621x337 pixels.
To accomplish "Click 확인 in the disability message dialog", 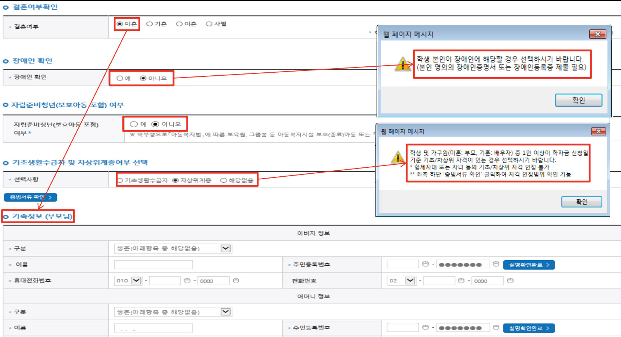I will point(579,100).
